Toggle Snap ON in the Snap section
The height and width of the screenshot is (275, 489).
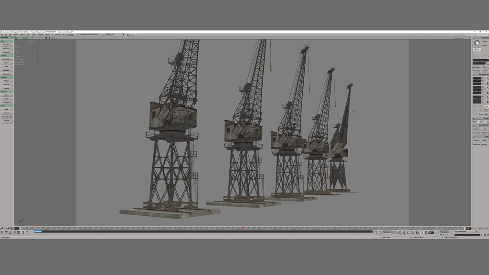click(x=474, y=122)
